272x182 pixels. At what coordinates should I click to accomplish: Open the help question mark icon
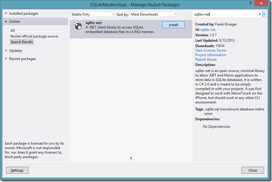pyautogui.click(x=250, y=4)
